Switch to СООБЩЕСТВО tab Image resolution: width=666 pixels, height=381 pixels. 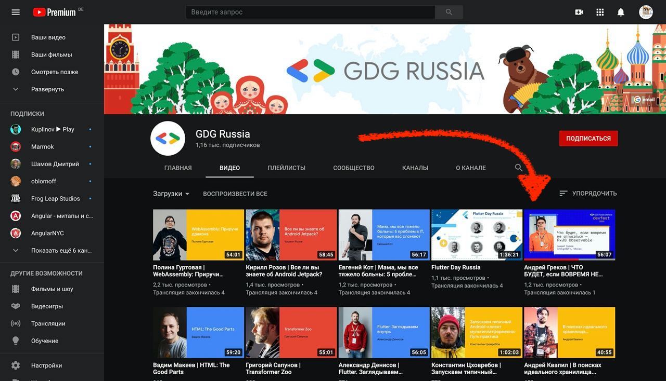[x=354, y=168]
